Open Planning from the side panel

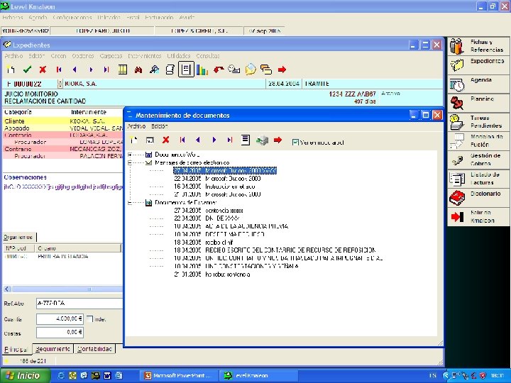[x=478, y=103]
